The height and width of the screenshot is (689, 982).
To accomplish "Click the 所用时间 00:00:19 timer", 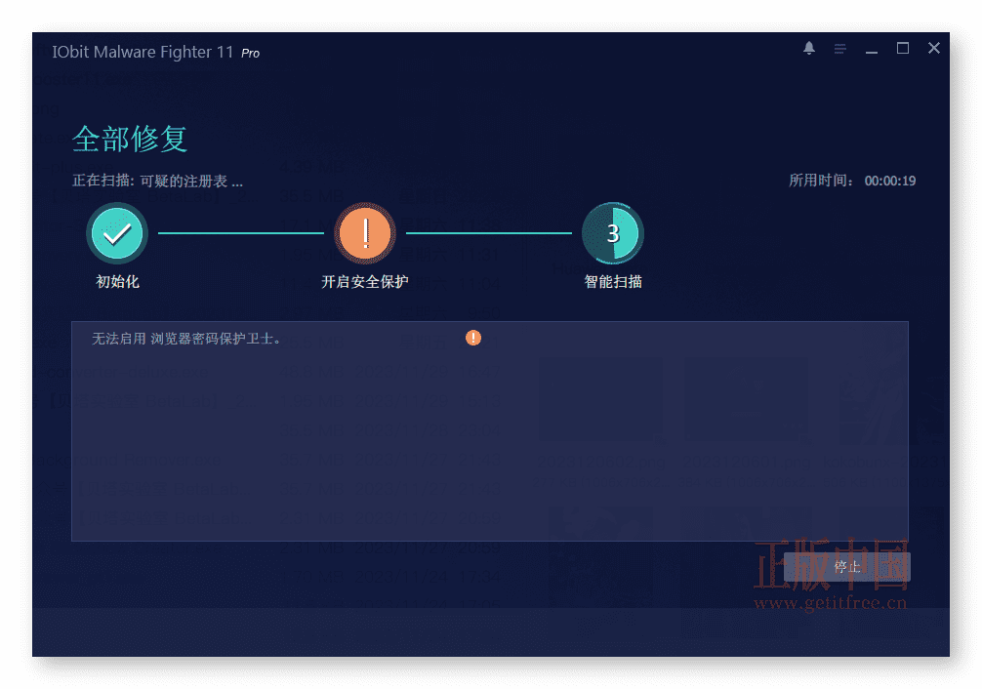I will click(852, 181).
